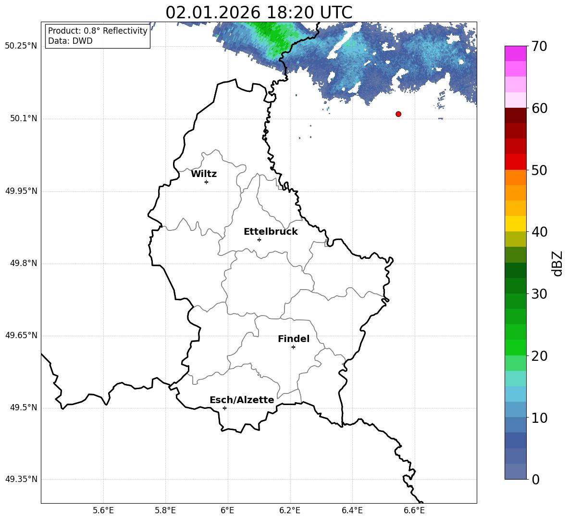Click the Wiltz station cross marker
Image resolution: width=569 pixels, height=520 pixels.
coord(207,182)
